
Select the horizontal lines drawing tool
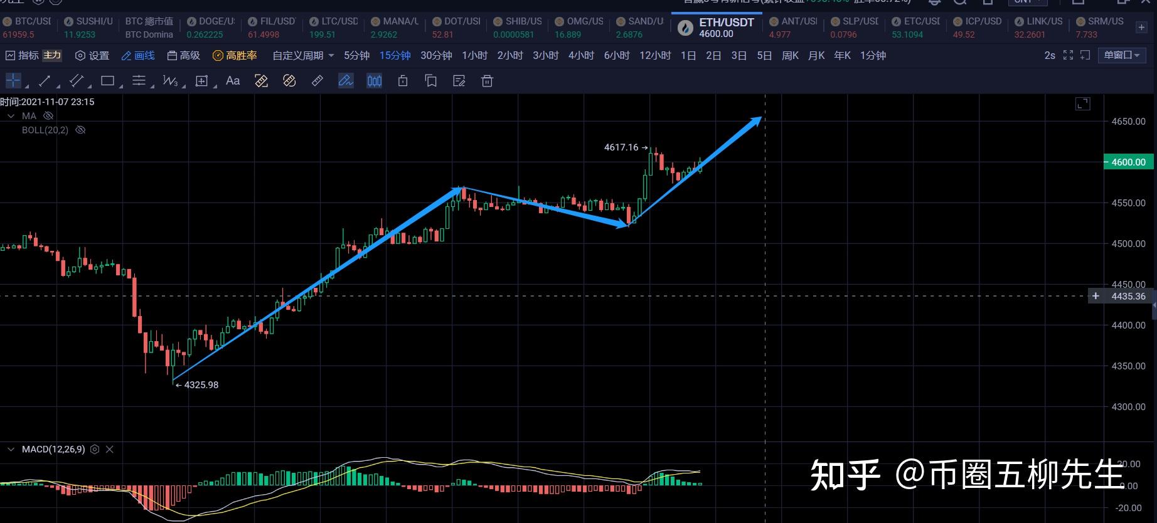coord(139,80)
